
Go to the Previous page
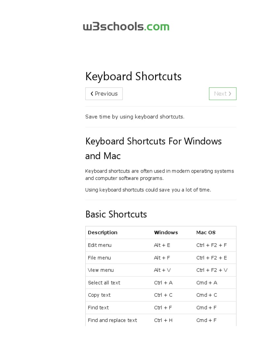coord(104,94)
